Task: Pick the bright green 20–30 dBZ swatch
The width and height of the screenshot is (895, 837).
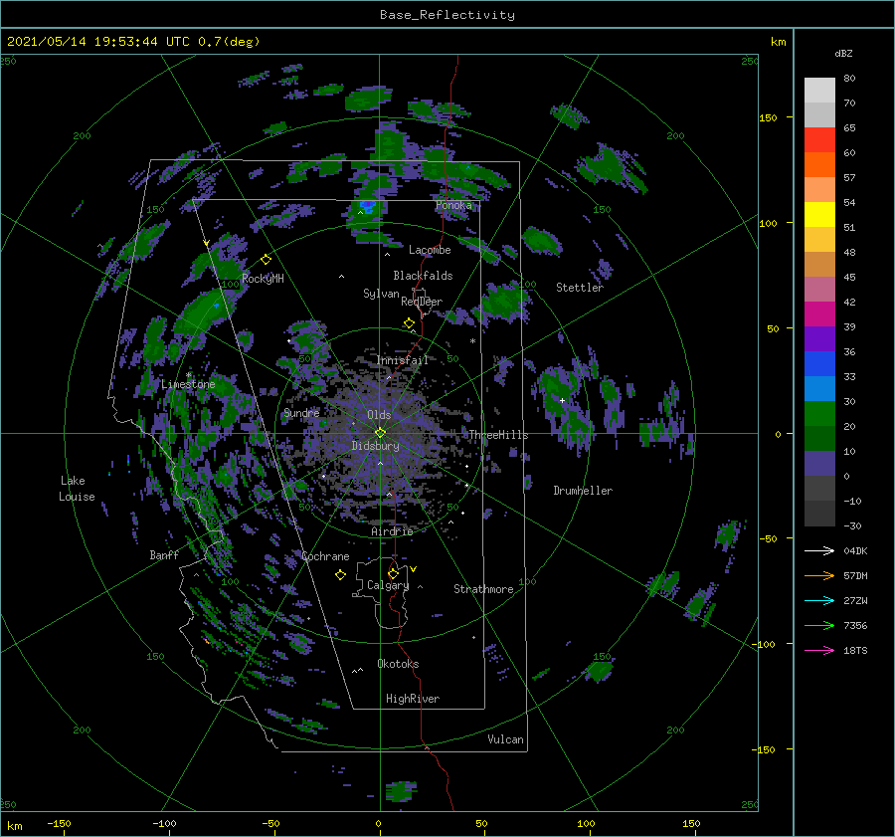Action: click(x=819, y=414)
